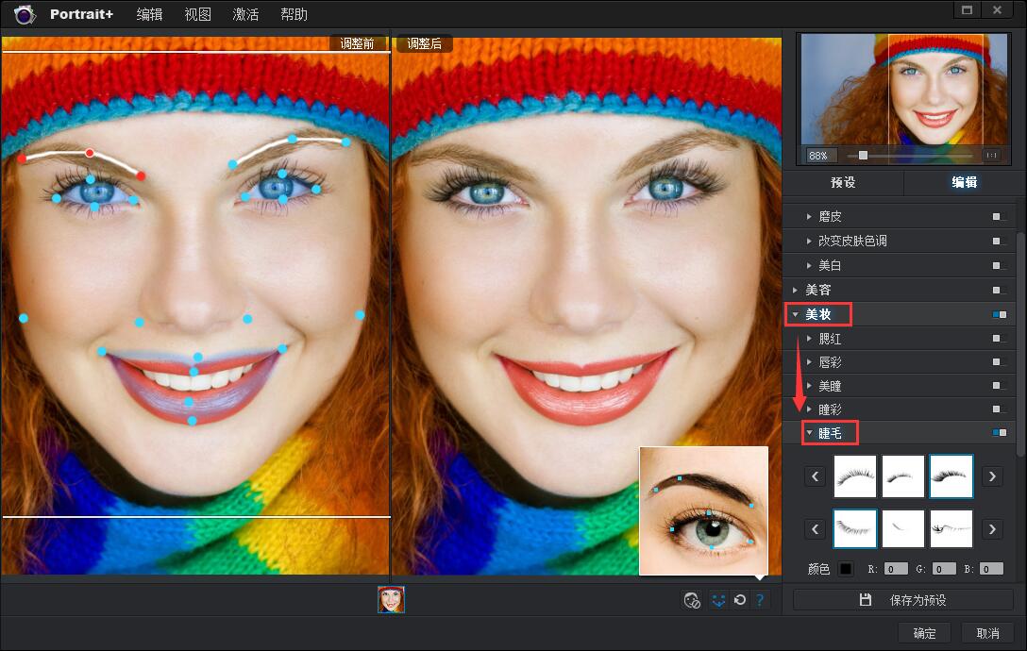
Task: Confirm with the 确定 button
Action: [x=924, y=633]
